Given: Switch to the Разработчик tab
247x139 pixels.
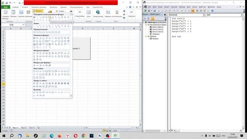Looking at the screenshot, I should coord(98,7).
